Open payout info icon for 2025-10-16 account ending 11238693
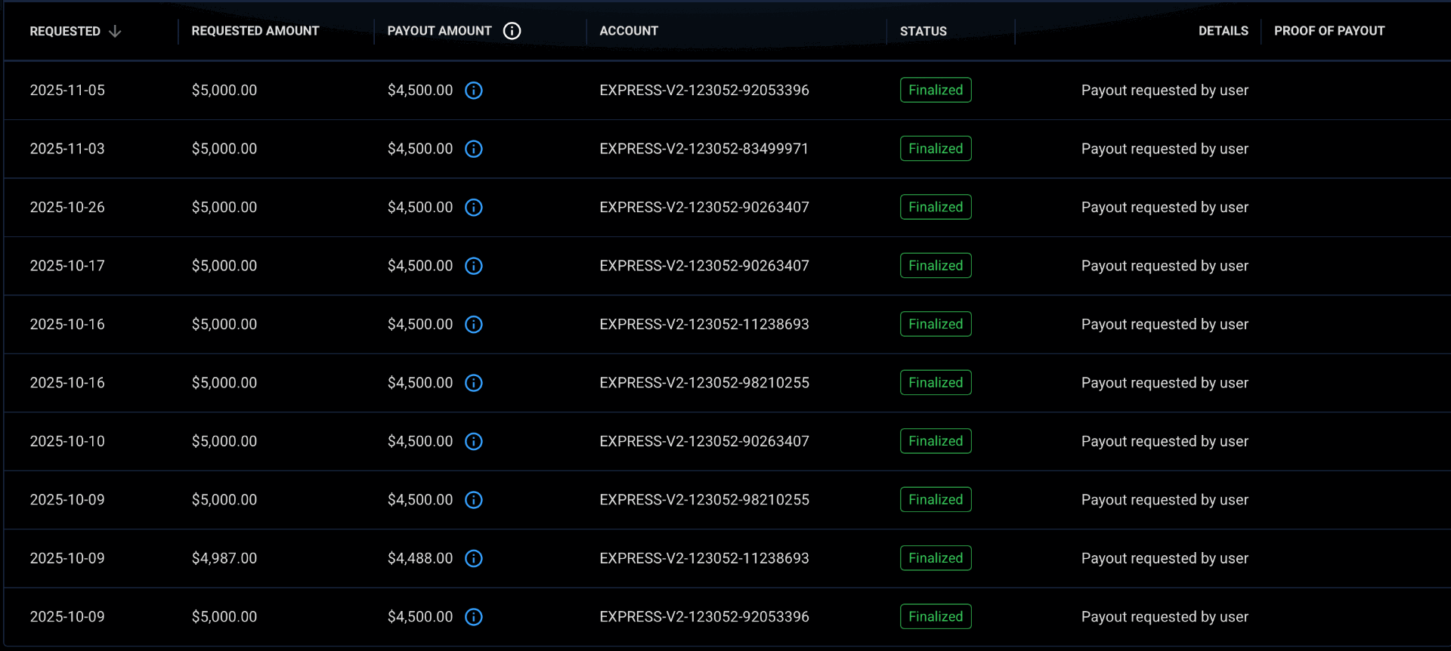Screen dimensions: 1451x651 pyautogui.click(x=474, y=325)
